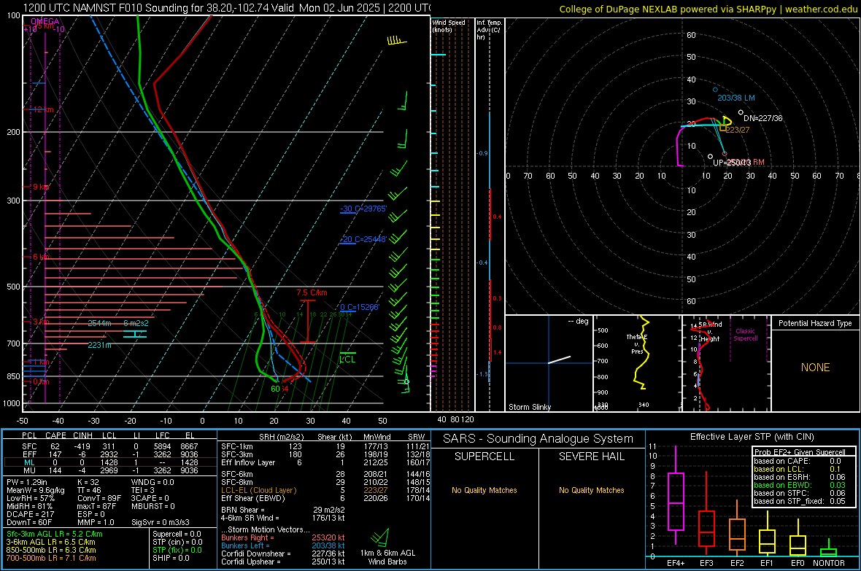This screenshot has height=571, width=861.
Task: Click the orange 223/27 square on the hodograph
Action: click(723, 128)
